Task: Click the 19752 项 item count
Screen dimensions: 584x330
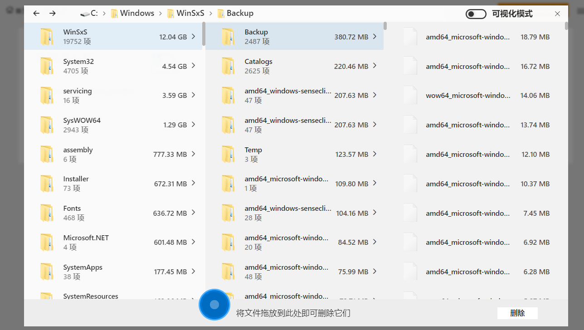Action: click(77, 42)
